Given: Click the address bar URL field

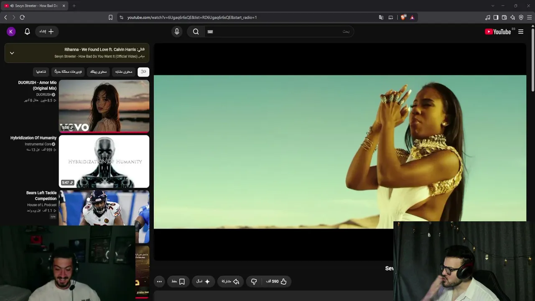Looking at the screenshot, I should tap(251, 17).
